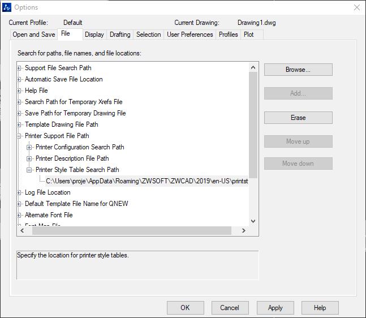Click the tree scroll left arrow
The width and height of the screenshot is (366, 318).
(x=22, y=231)
